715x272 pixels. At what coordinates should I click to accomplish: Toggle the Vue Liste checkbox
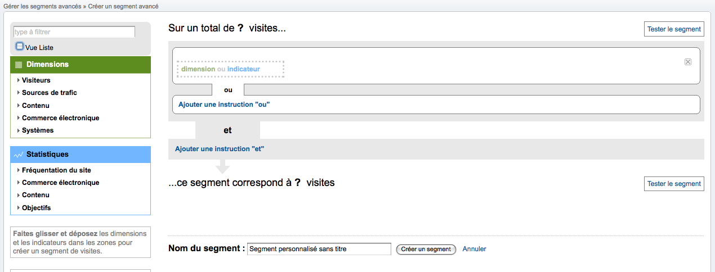(20, 47)
